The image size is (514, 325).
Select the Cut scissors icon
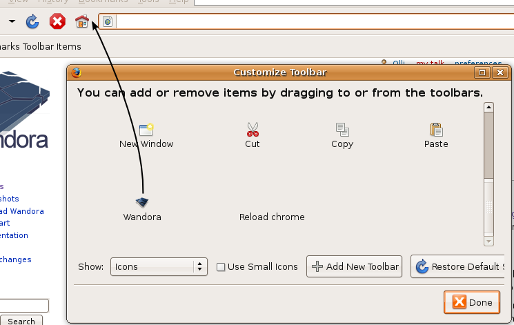click(253, 130)
